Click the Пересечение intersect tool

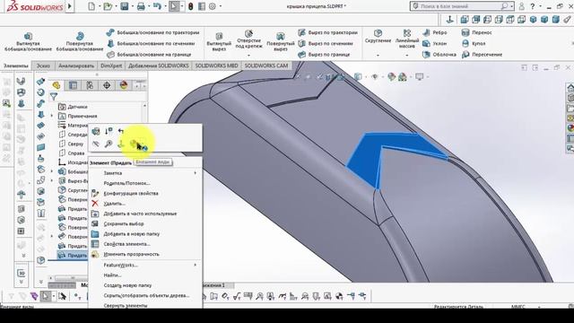(x=482, y=55)
